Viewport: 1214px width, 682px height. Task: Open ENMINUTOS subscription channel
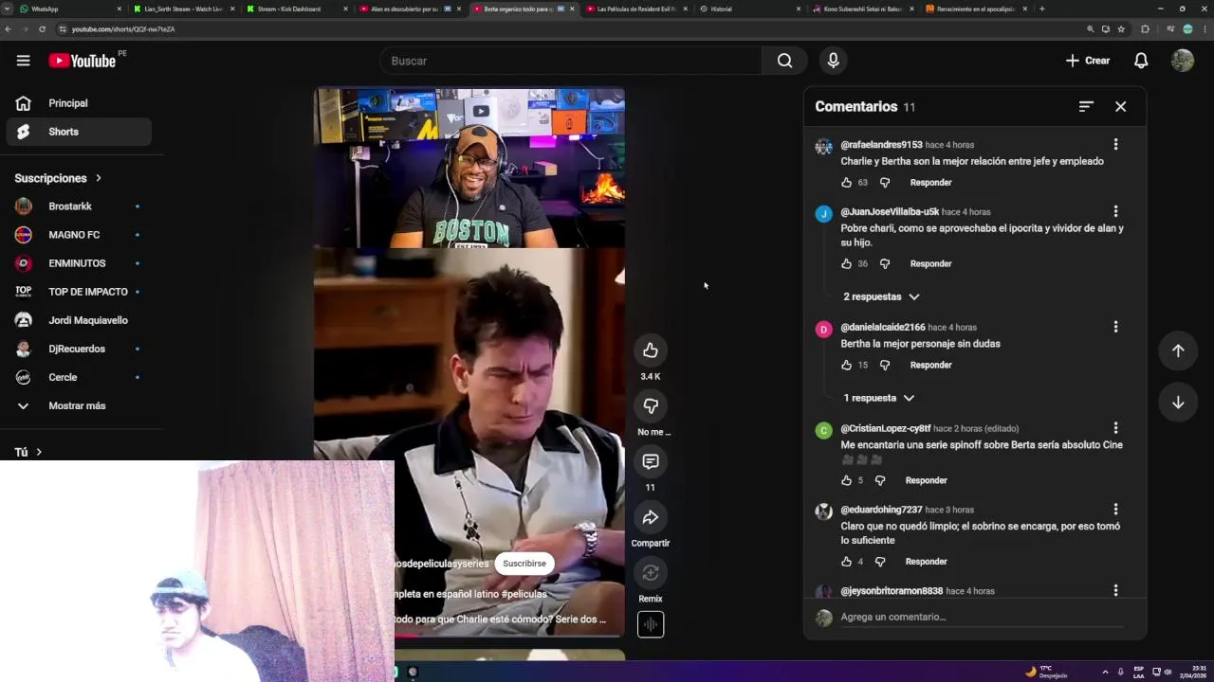(x=79, y=263)
